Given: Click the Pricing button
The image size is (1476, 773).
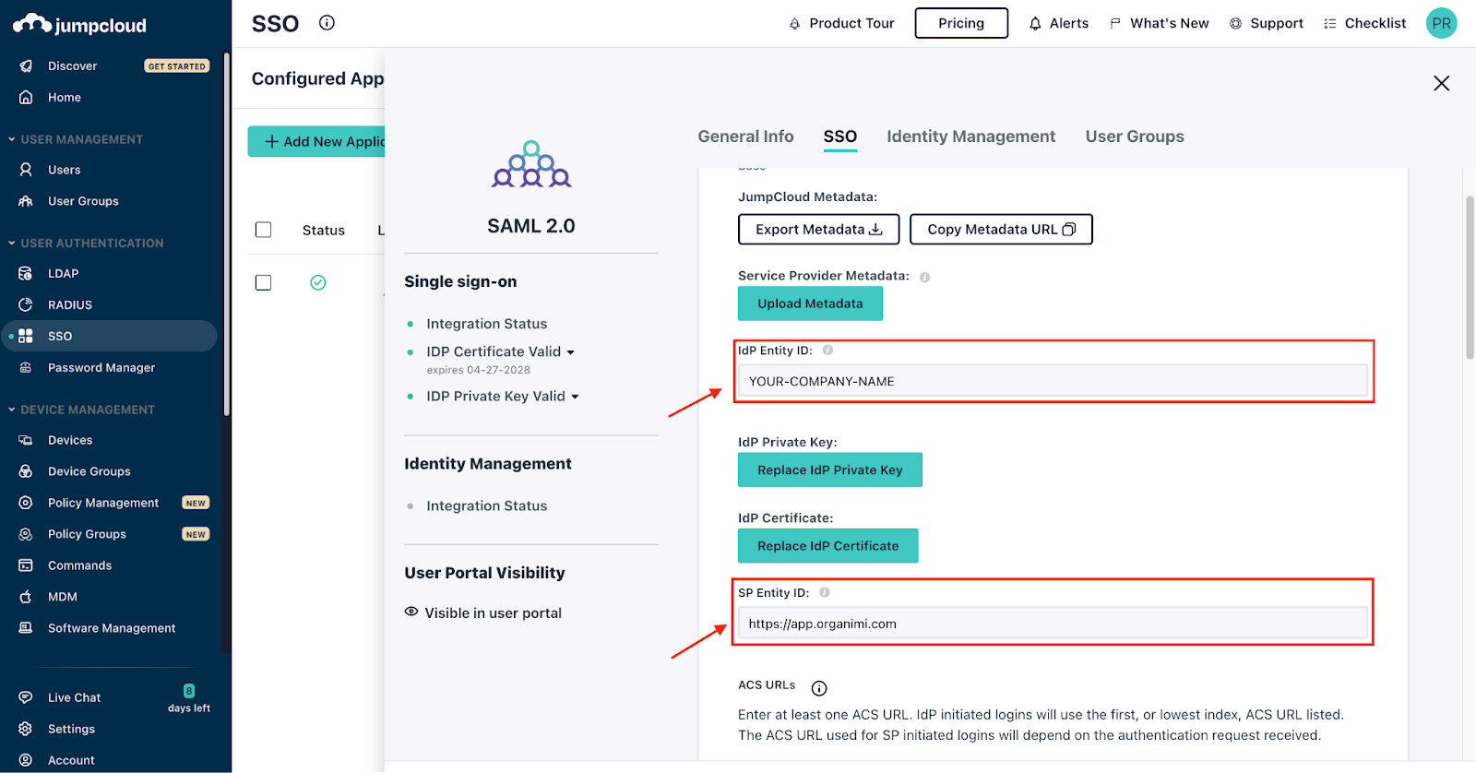Looking at the screenshot, I should (961, 23).
